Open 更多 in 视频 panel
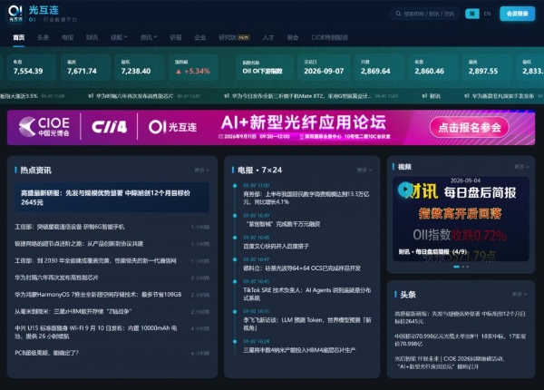The image size is (544, 390). (521, 167)
